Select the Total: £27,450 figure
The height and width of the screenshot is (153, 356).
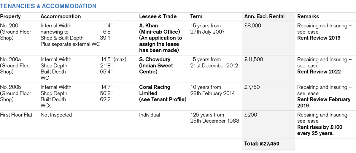(x=262, y=144)
